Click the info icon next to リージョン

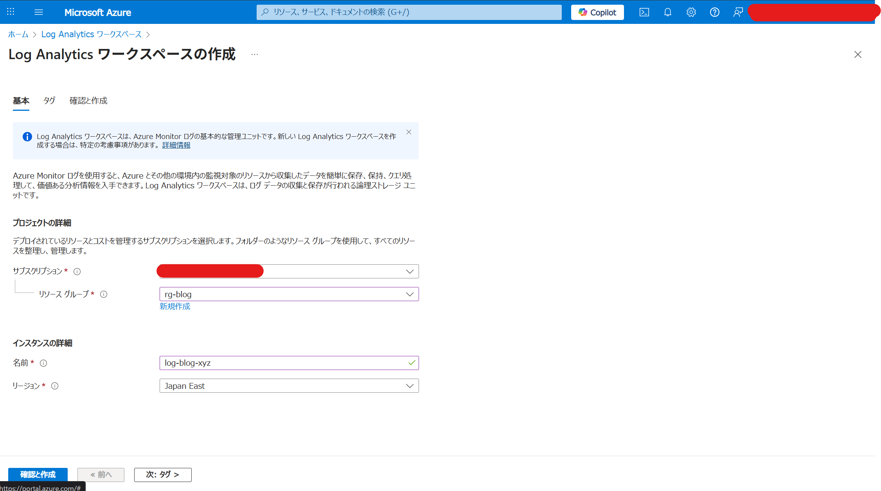coord(55,386)
